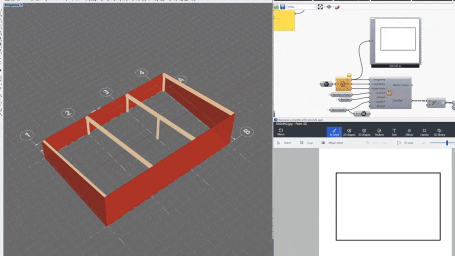
Task: Activate Magic select tool
Action: pos(332,143)
